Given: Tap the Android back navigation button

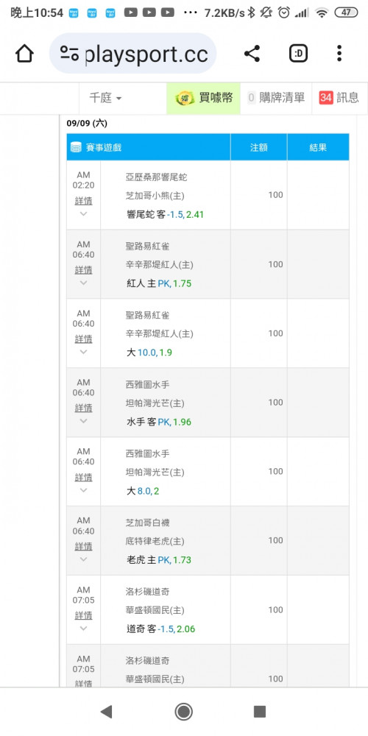Looking at the screenshot, I should (x=107, y=712).
